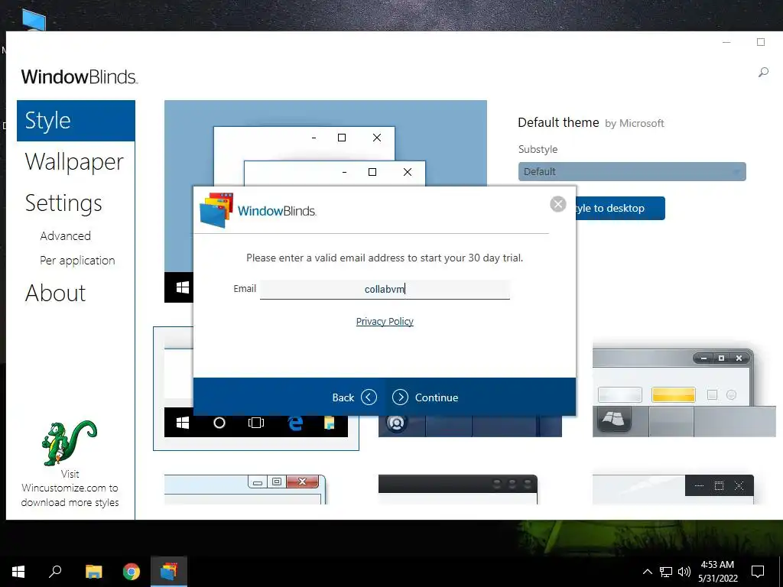This screenshot has height=587, width=783.
Task: Close the email trial dialog
Action: (x=557, y=203)
